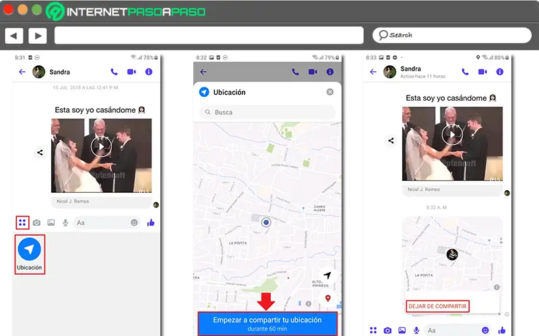
Task: Close the Ubicación panel with X
Action: pos(330,92)
